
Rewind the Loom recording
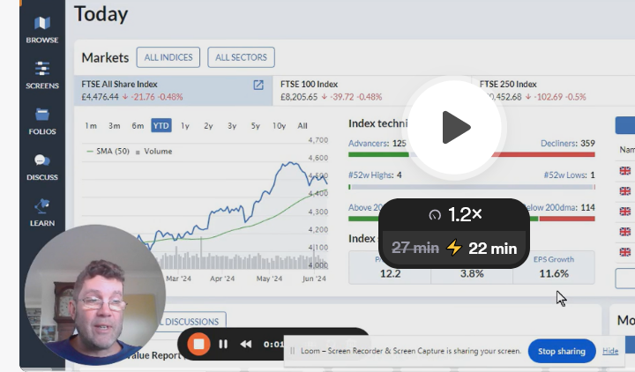246,344
